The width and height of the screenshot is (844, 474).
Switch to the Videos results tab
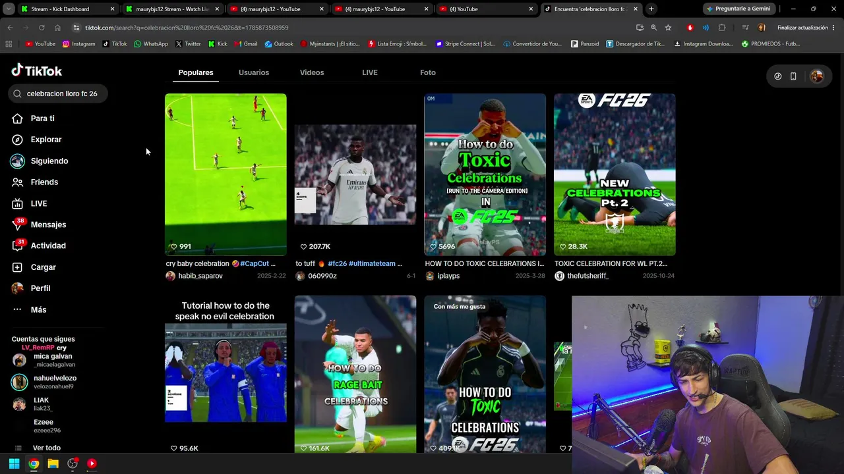coord(312,72)
